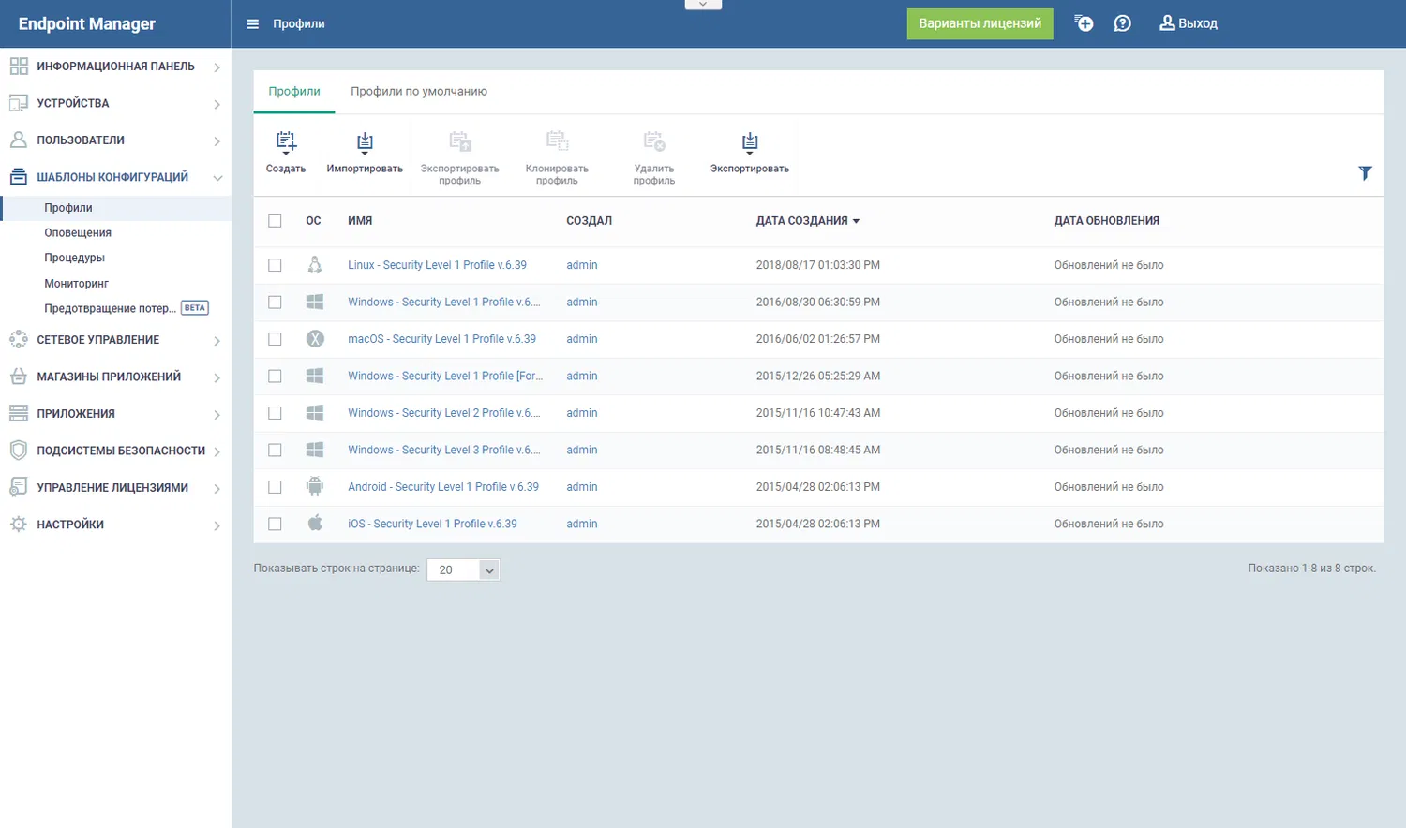The width and height of the screenshot is (1406, 828).
Task: Open the help question mark icon
Action: (1122, 23)
